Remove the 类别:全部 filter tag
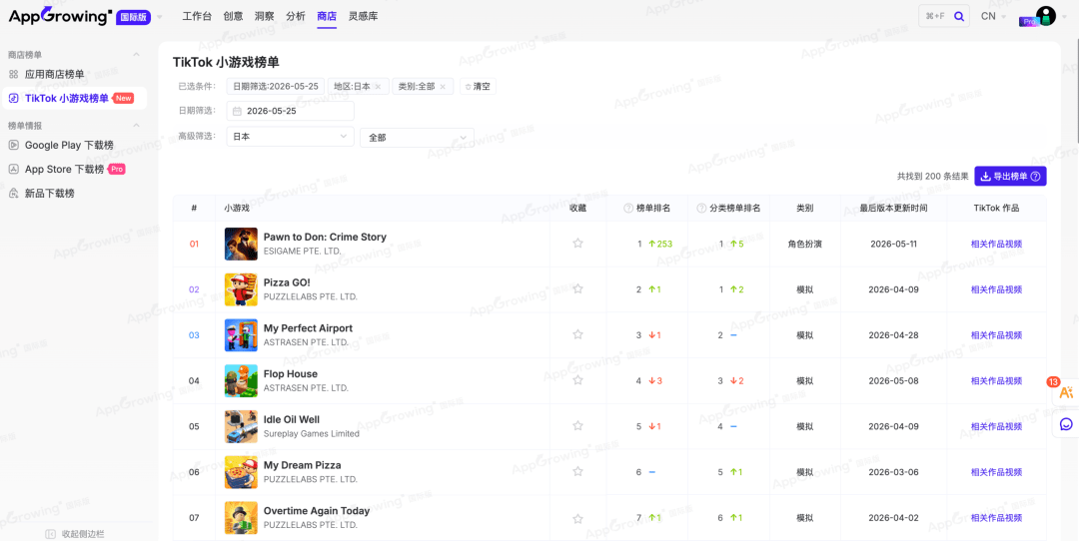 (x=443, y=87)
